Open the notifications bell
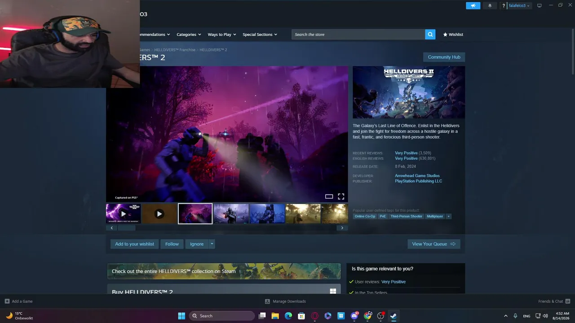This screenshot has height=323, width=575. (490, 6)
